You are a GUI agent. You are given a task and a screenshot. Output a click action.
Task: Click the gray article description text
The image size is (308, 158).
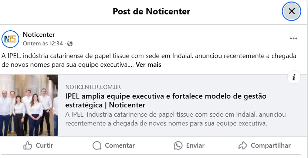[176, 119]
